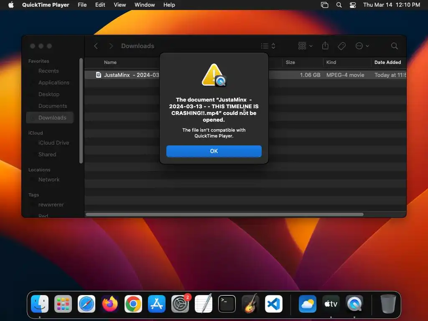Screen dimensions: 428x321
Task: Click the Finder Share icon
Action: (x=325, y=46)
